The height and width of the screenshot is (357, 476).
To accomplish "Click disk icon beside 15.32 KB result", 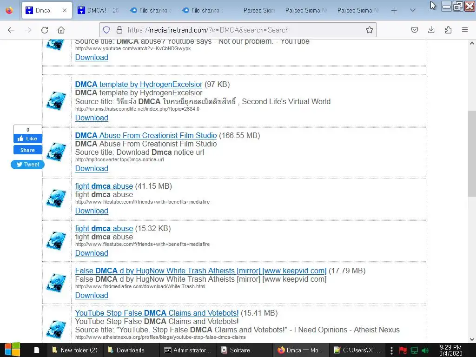I will [x=56, y=241].
